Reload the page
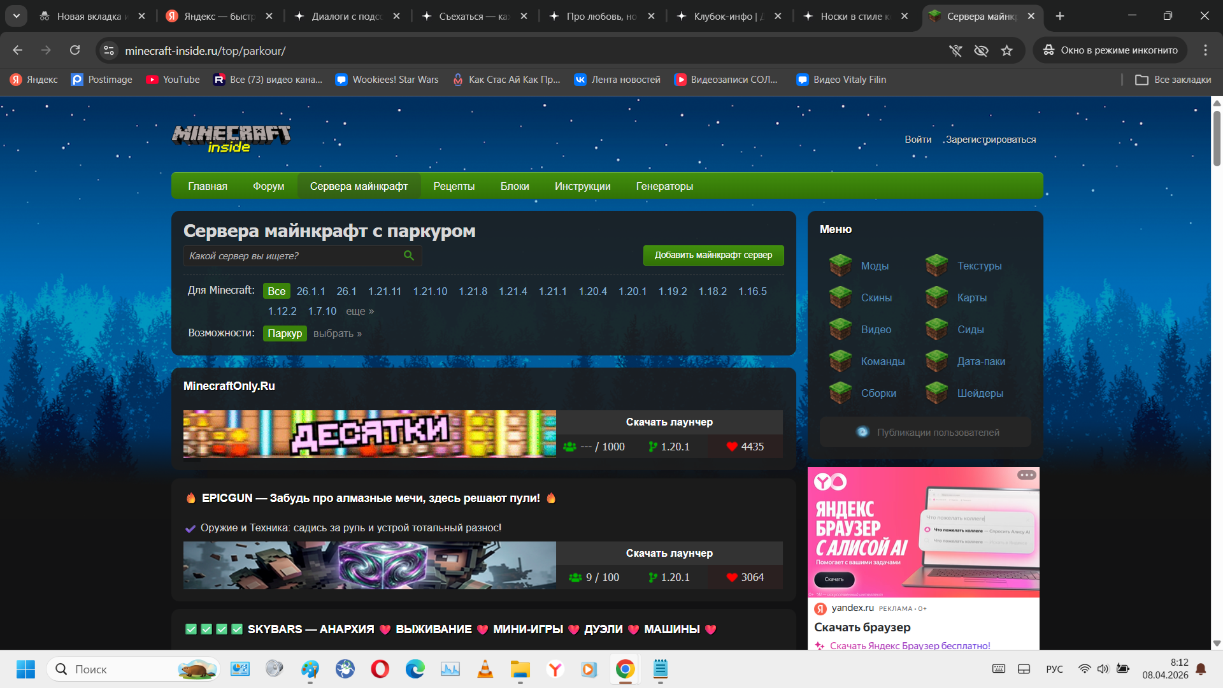 pos(75,50)
